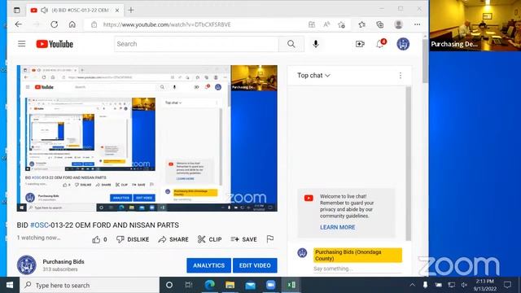Activate Read aloud icon in address bar

click(326, 24)
